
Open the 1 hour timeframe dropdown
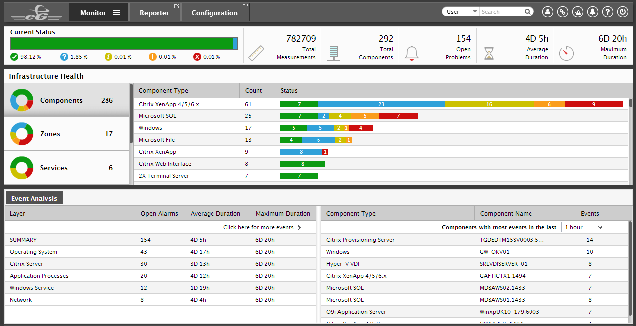click(x=584, y=227)
